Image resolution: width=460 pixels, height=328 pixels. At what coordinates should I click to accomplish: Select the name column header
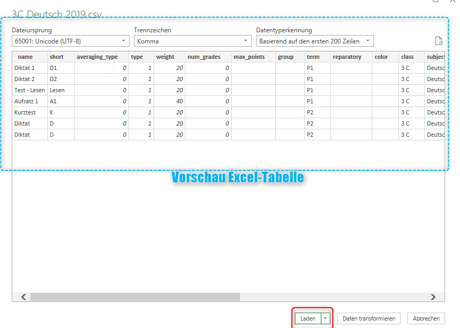(x=25, y=57)
